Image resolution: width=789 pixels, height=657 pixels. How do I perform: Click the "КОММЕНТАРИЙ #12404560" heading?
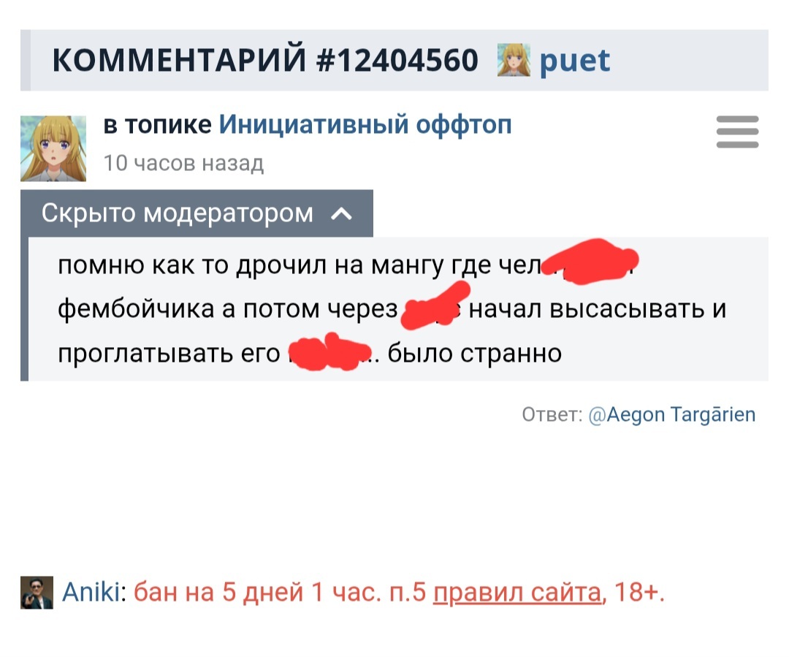[x=264, y=60]
